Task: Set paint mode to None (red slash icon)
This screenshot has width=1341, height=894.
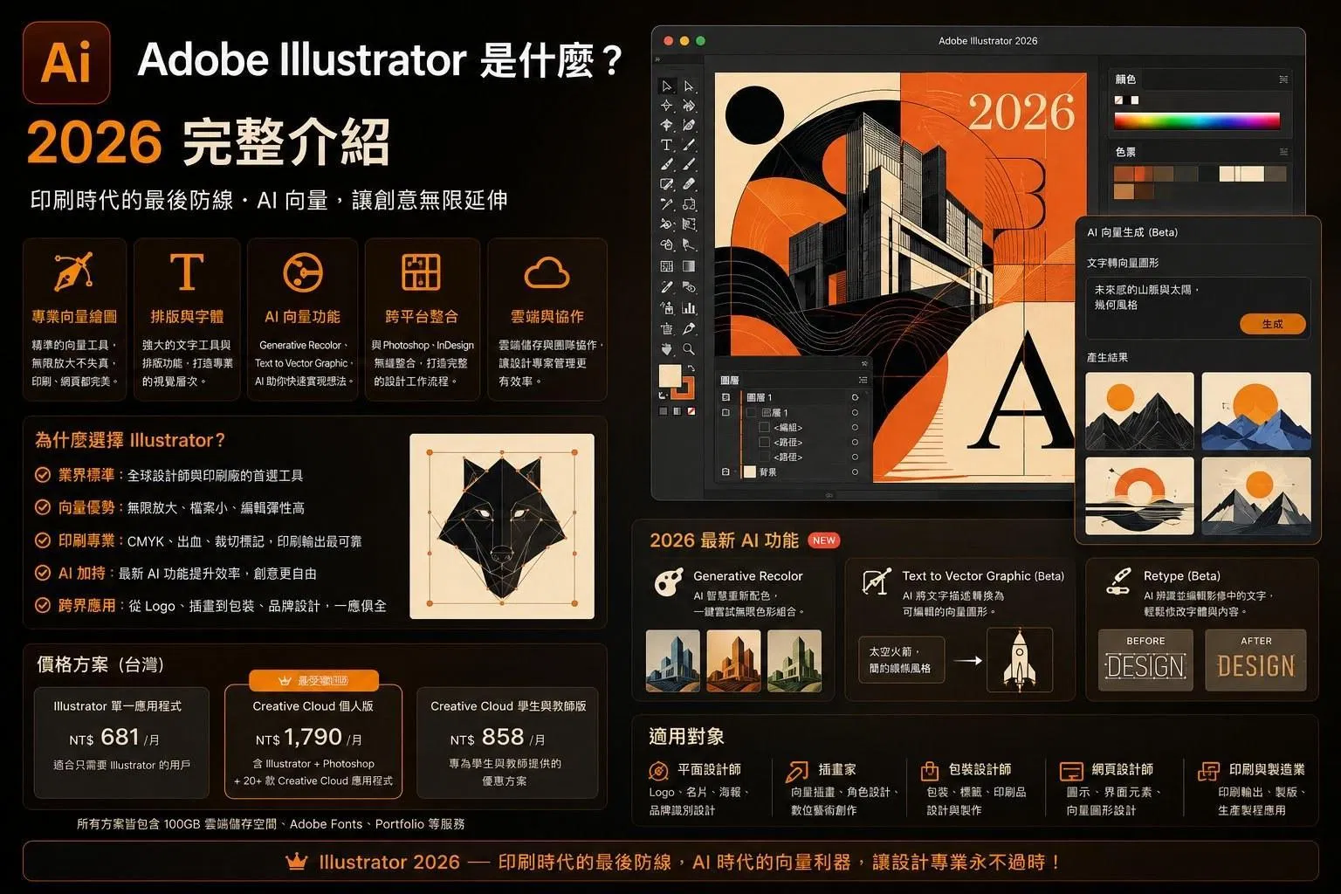Action: click(x=691, y=411)
